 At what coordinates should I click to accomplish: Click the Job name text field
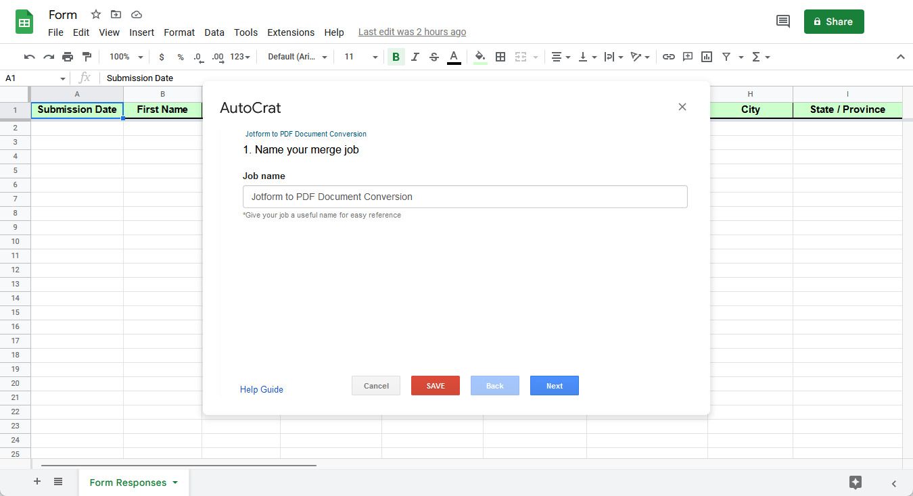pyautogui.click(x=465, y=197)
